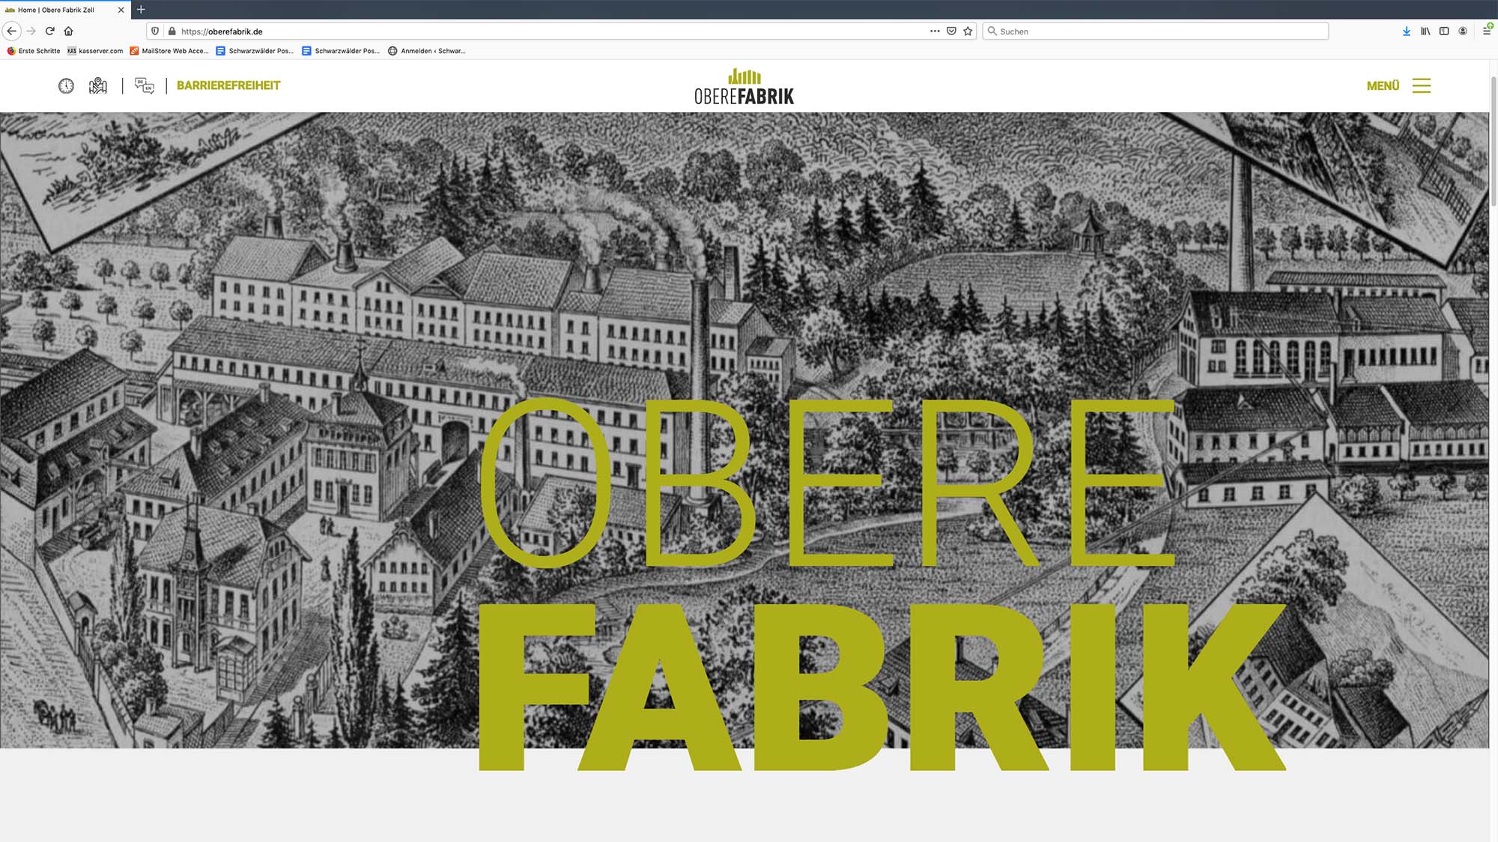Click the Obere Fabrik header logo

pyautogui.click(x=744, y=87)
